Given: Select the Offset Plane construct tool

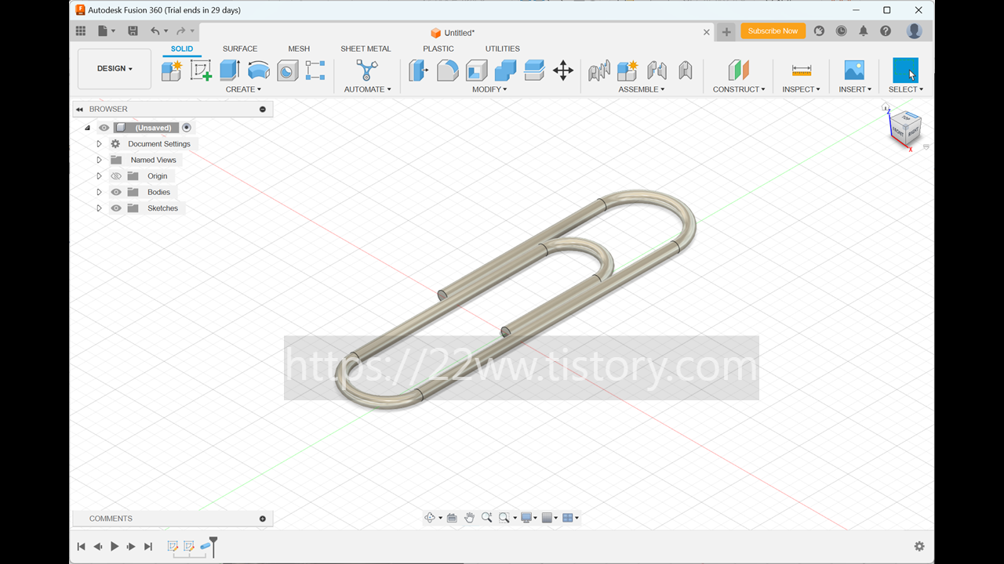Looking at the screenshot, I should 739,70.
